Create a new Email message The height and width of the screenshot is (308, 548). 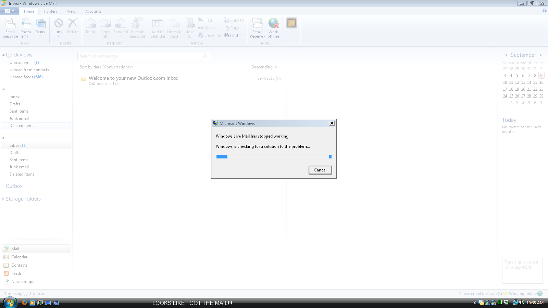[x=10, y=28]
